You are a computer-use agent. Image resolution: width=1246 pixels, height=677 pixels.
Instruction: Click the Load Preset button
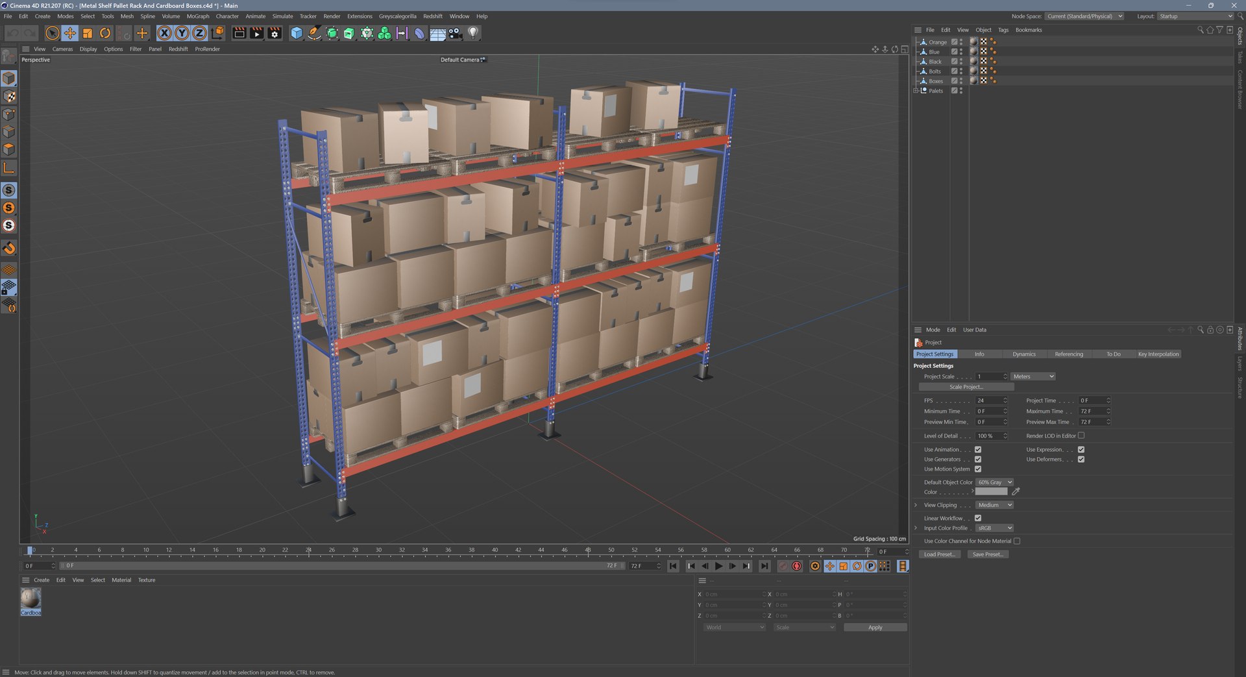coord(939,554)
